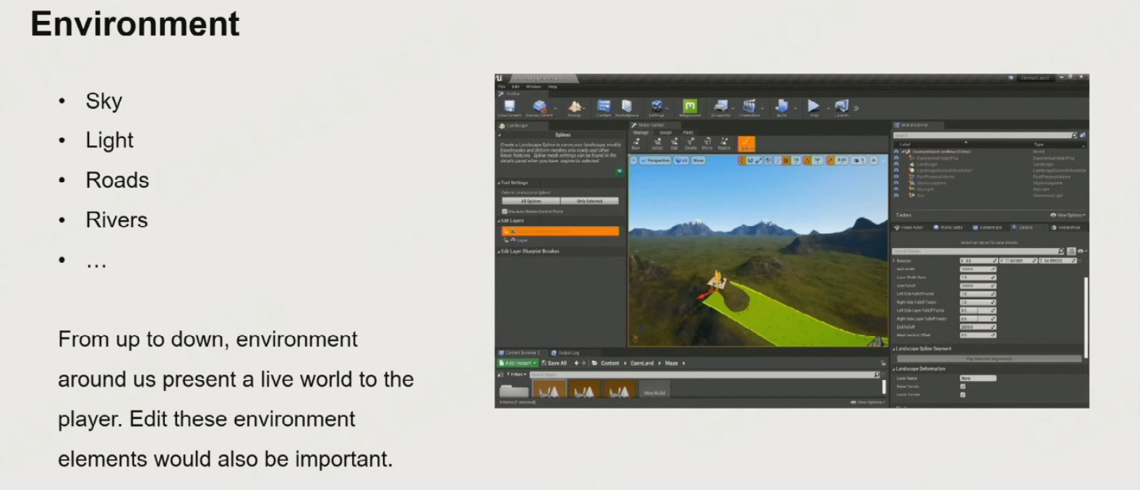Choose the Add landscape tool
Image resolution: width=1140 pixels, height=490 pixels.
click(x=674, y=143)
